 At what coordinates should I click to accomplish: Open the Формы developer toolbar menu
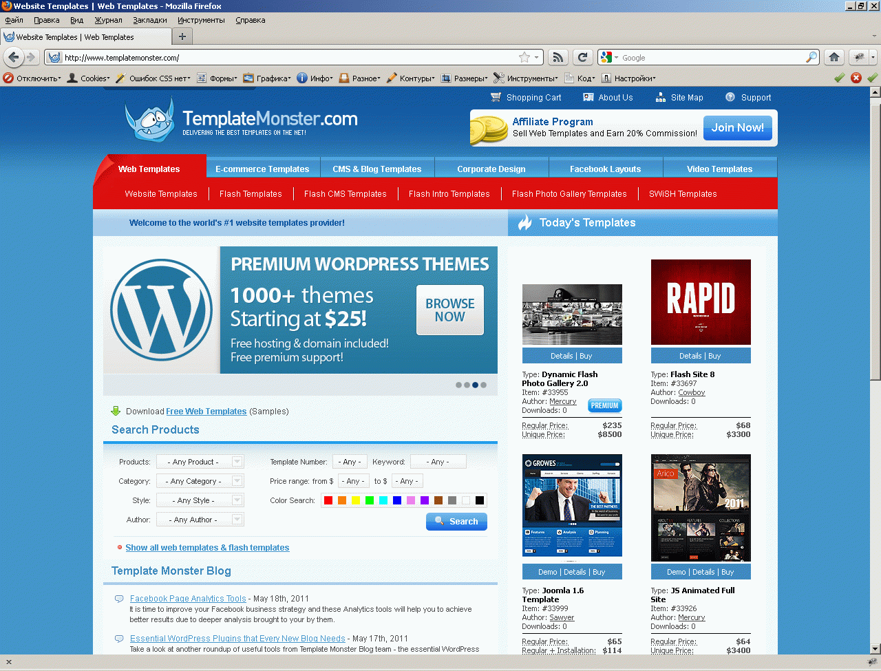(x=217, y=78)
